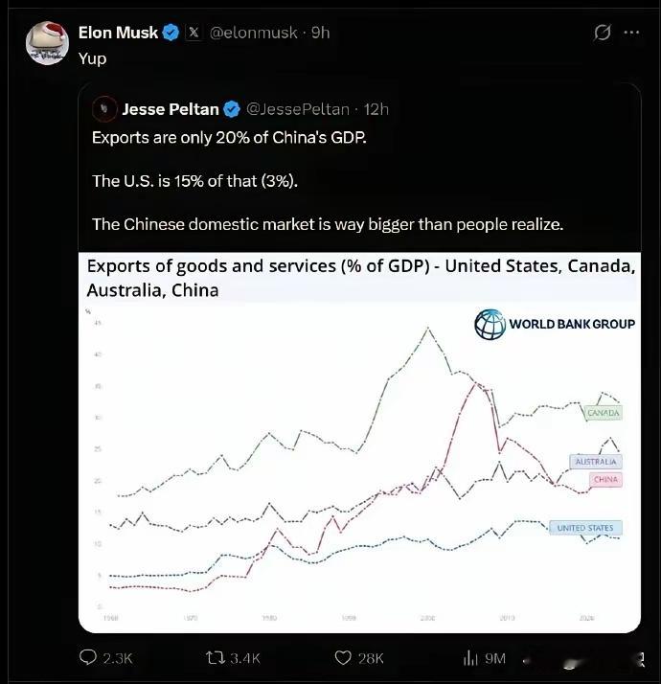
Task: Click Jesse Peltan's verified checkmark badge
Action: [232, 108]
